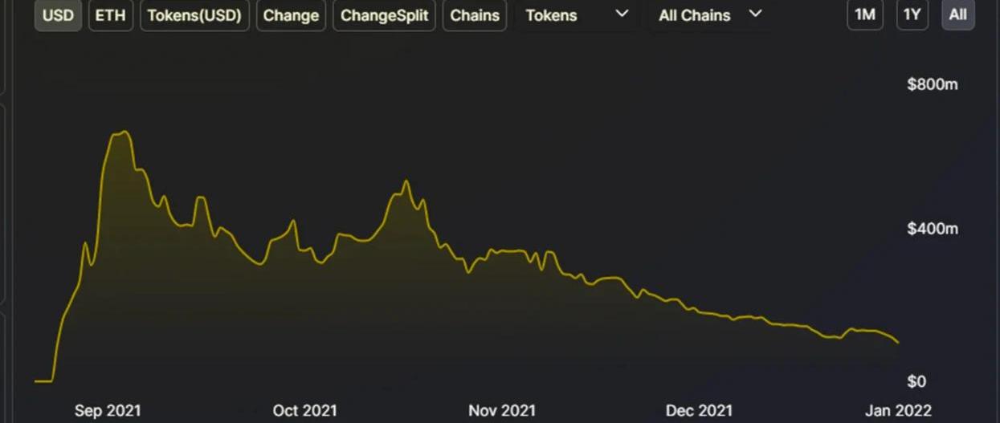Click the $400m y-axis label

(x=932, y=229)
